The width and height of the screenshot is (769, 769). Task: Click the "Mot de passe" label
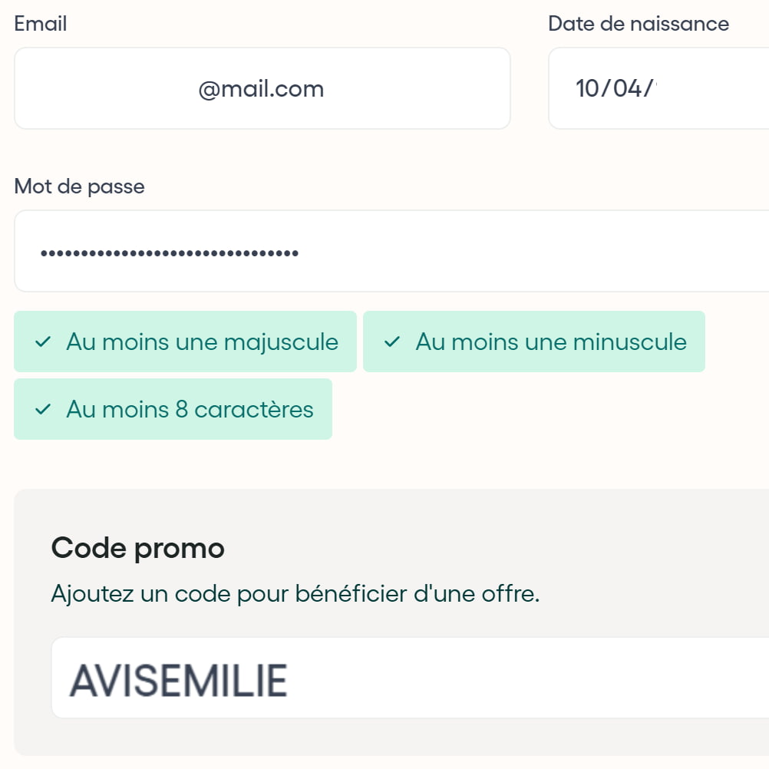(x=78, y=186)
